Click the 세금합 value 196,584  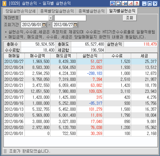pos(97,50)
